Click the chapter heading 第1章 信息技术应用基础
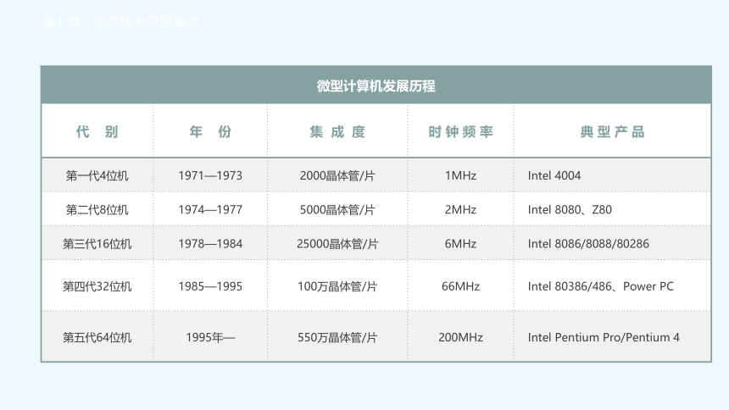Viewport: 729px width, 410px height. click(x=121, y=21)
